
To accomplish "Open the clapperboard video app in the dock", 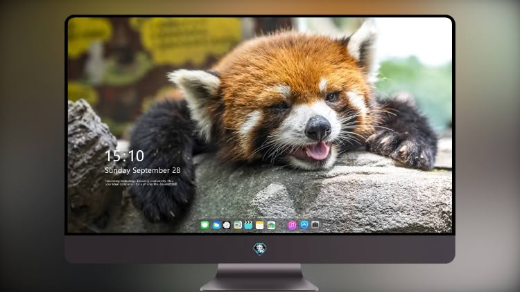I will coord(248,225).
